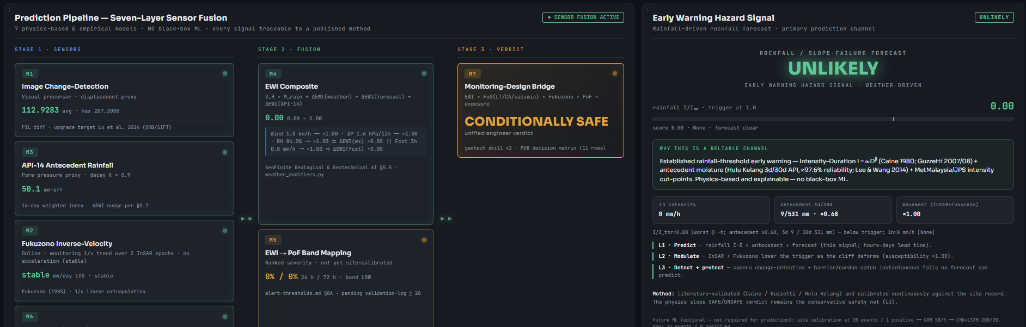Click the green 0.00 rainfall ratio value
The width and height of the screenshot is (1026, 327).
pos(1002,106)
